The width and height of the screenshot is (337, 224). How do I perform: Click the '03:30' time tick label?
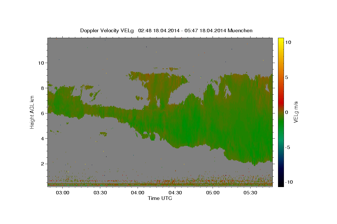pos(100,193)
